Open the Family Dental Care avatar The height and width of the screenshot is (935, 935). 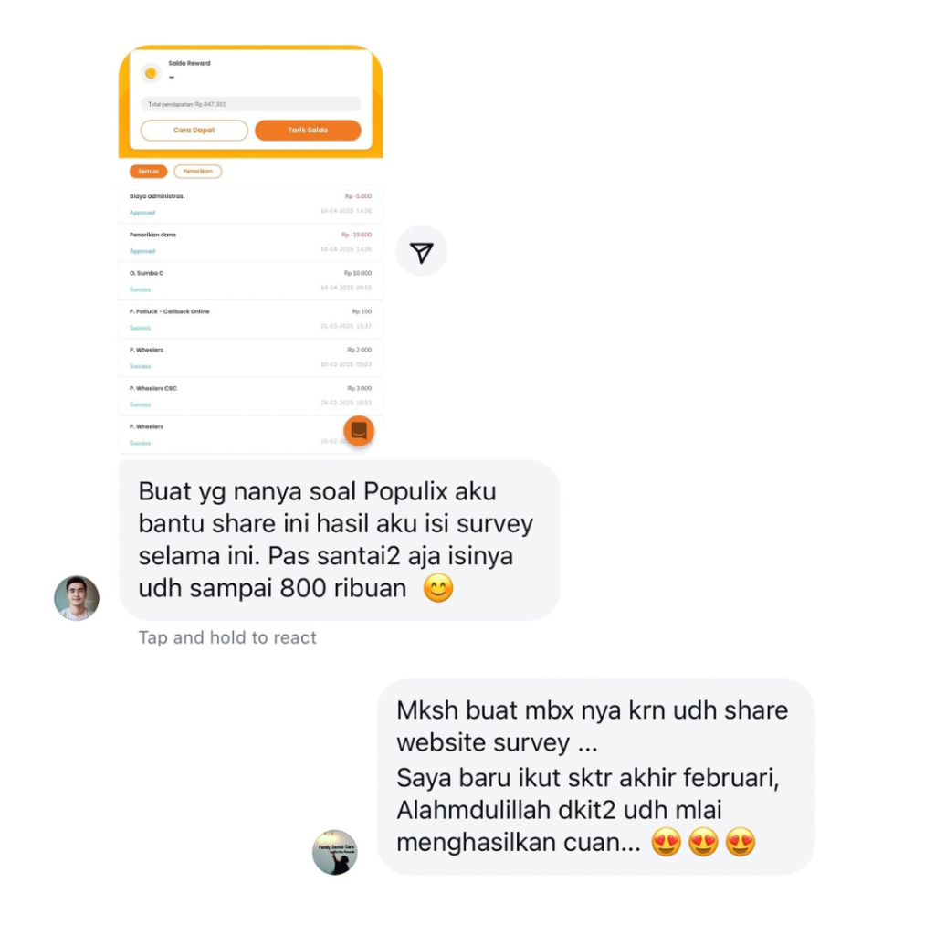point(334,852)
